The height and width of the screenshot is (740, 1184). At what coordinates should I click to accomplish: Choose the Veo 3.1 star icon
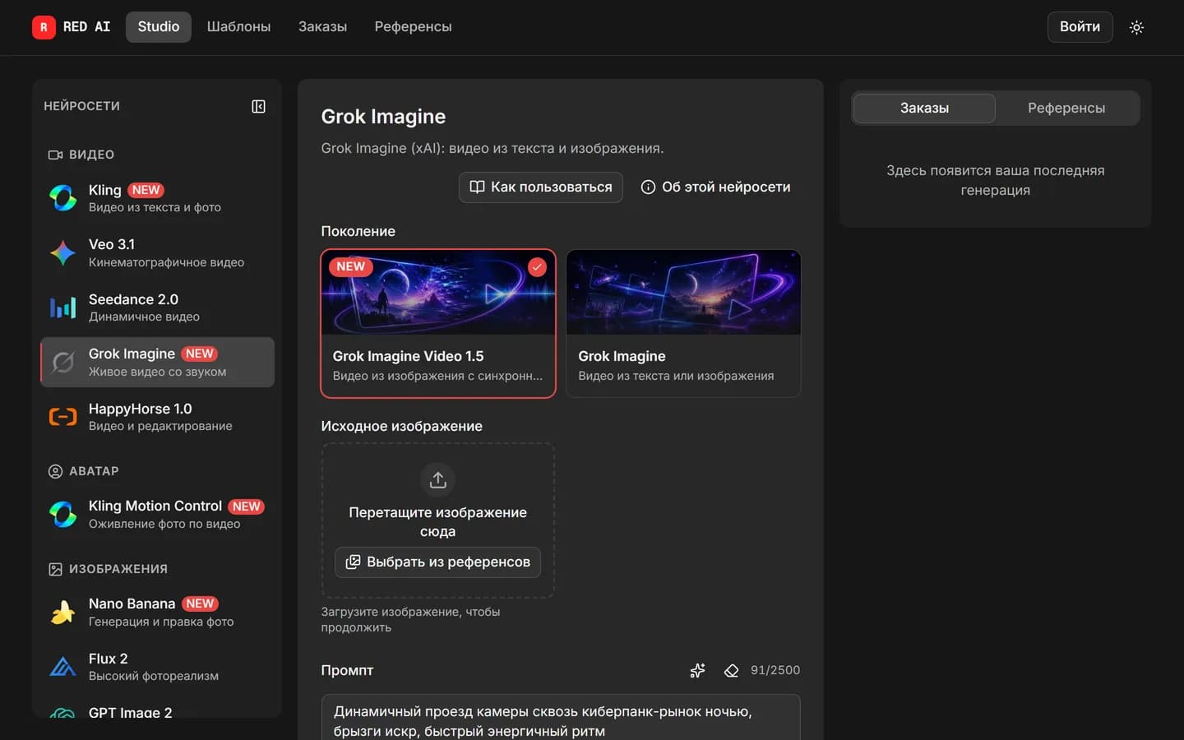point(63,252)
